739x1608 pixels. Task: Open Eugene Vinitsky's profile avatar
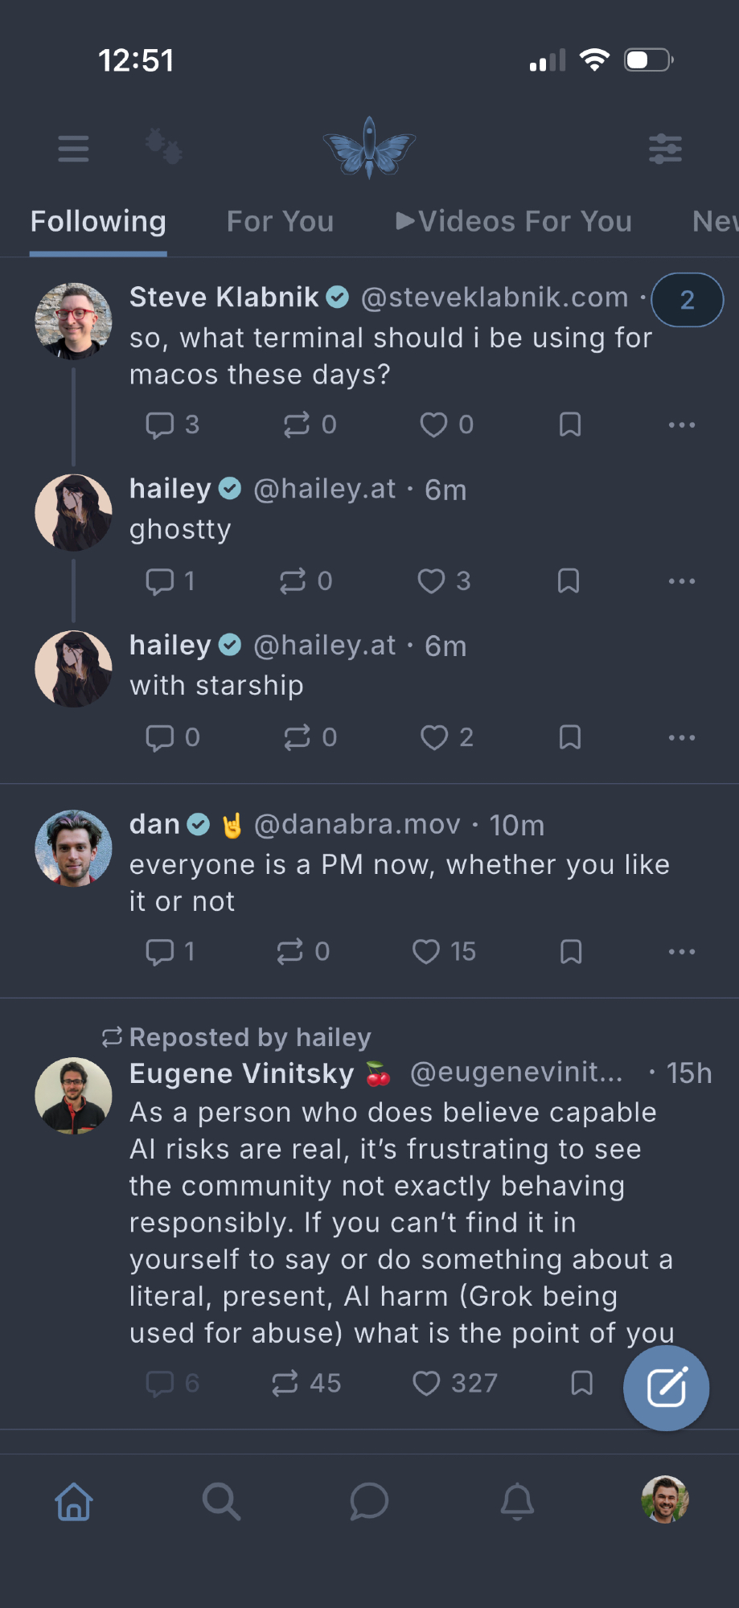point(73,1095)
